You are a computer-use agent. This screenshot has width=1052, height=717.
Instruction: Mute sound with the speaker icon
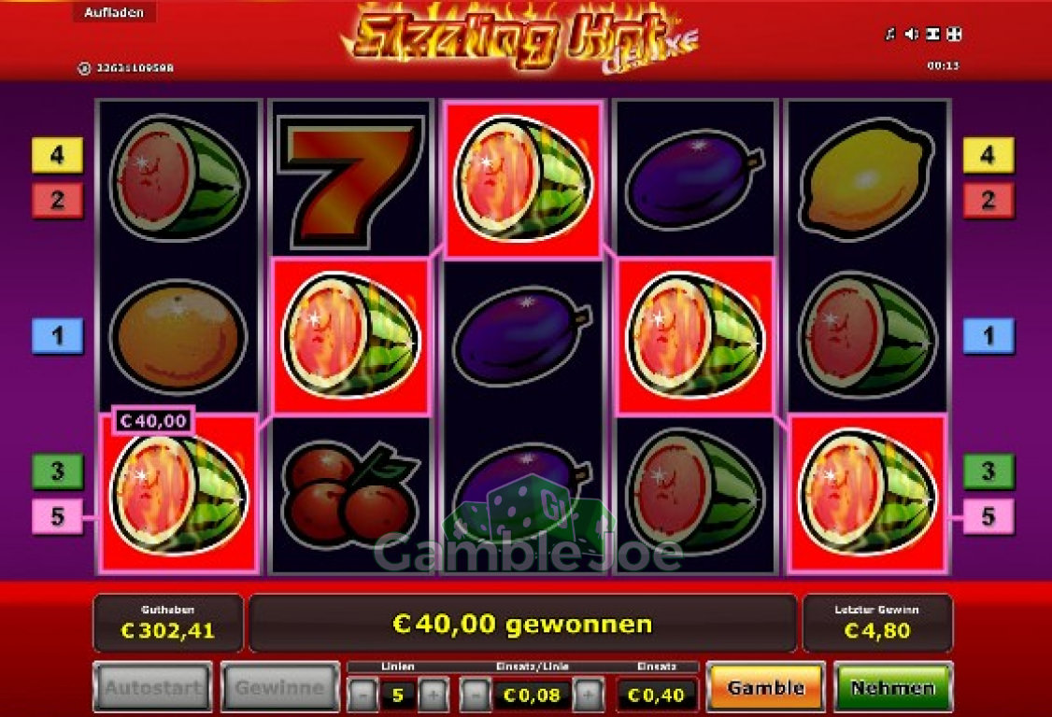pos(911,34)
